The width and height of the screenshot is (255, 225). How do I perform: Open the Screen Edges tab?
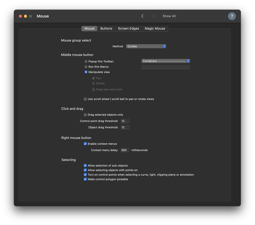click(128, 28)
